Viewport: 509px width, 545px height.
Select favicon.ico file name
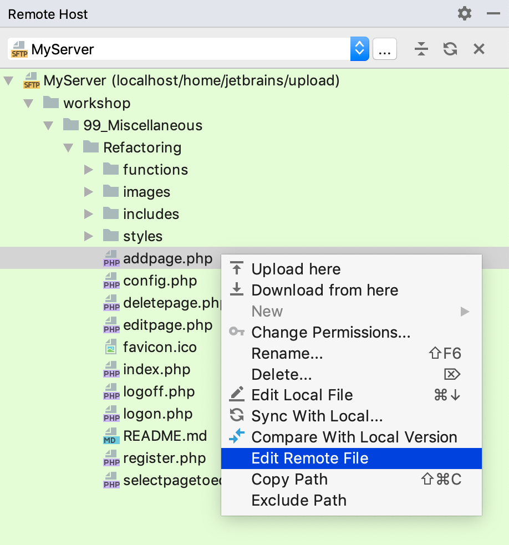160,347
